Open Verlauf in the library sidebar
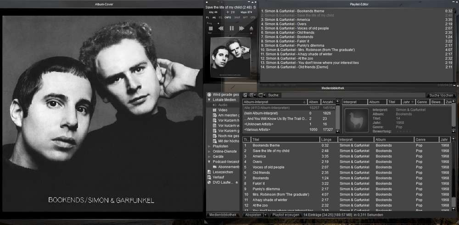This screenshot has height=225, width=459. [x=219, y=177]
